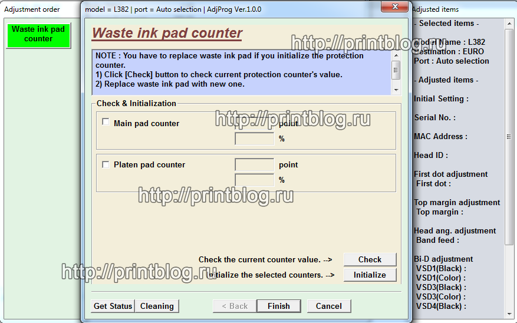Click the Adjusted items panel scrollbar thumb
517x323 pixels.
(509, 137)
